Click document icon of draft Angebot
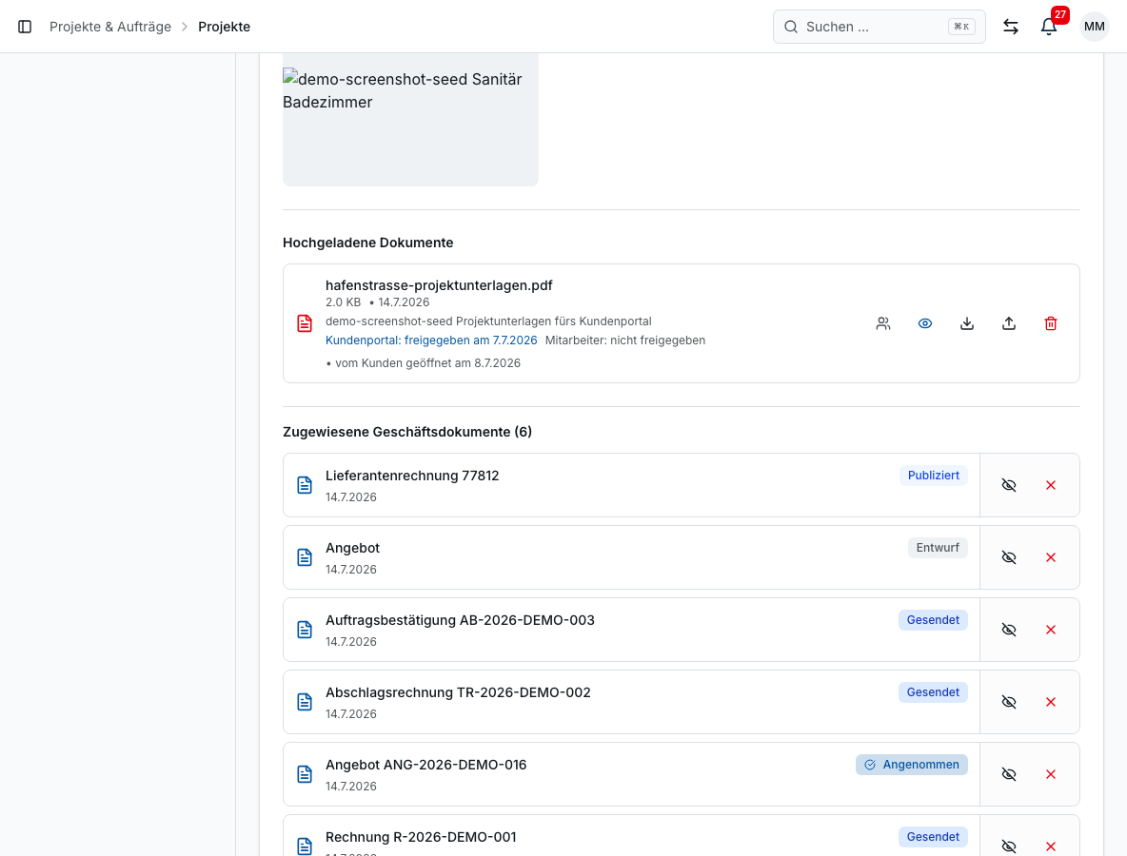 coord(305,557)
